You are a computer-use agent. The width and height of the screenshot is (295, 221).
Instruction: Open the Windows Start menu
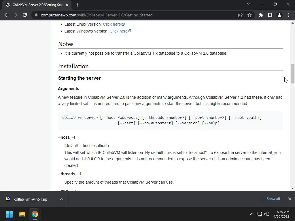coord(9,214)
